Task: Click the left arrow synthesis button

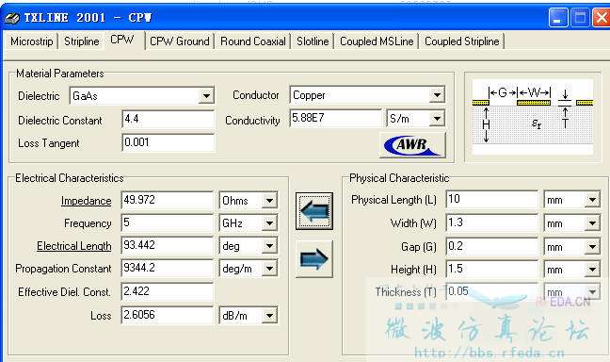Action: [314, 211]
